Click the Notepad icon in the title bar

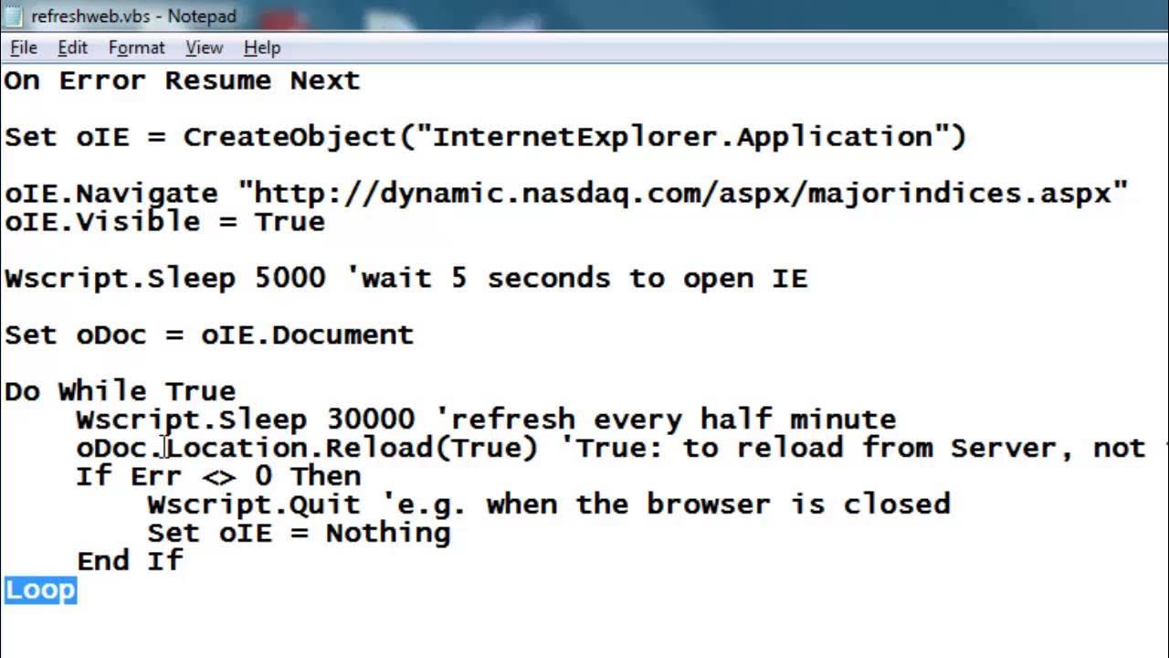point(15,16)
